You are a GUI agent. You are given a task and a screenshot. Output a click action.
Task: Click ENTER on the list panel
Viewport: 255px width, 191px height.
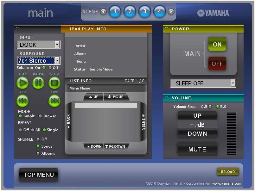click(143, 122)
